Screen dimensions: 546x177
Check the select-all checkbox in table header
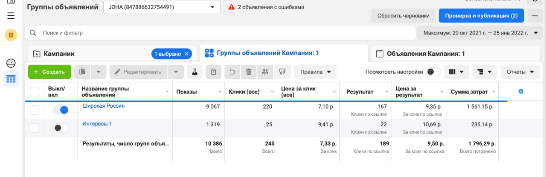pyautogui.click(x=35, y=91)
